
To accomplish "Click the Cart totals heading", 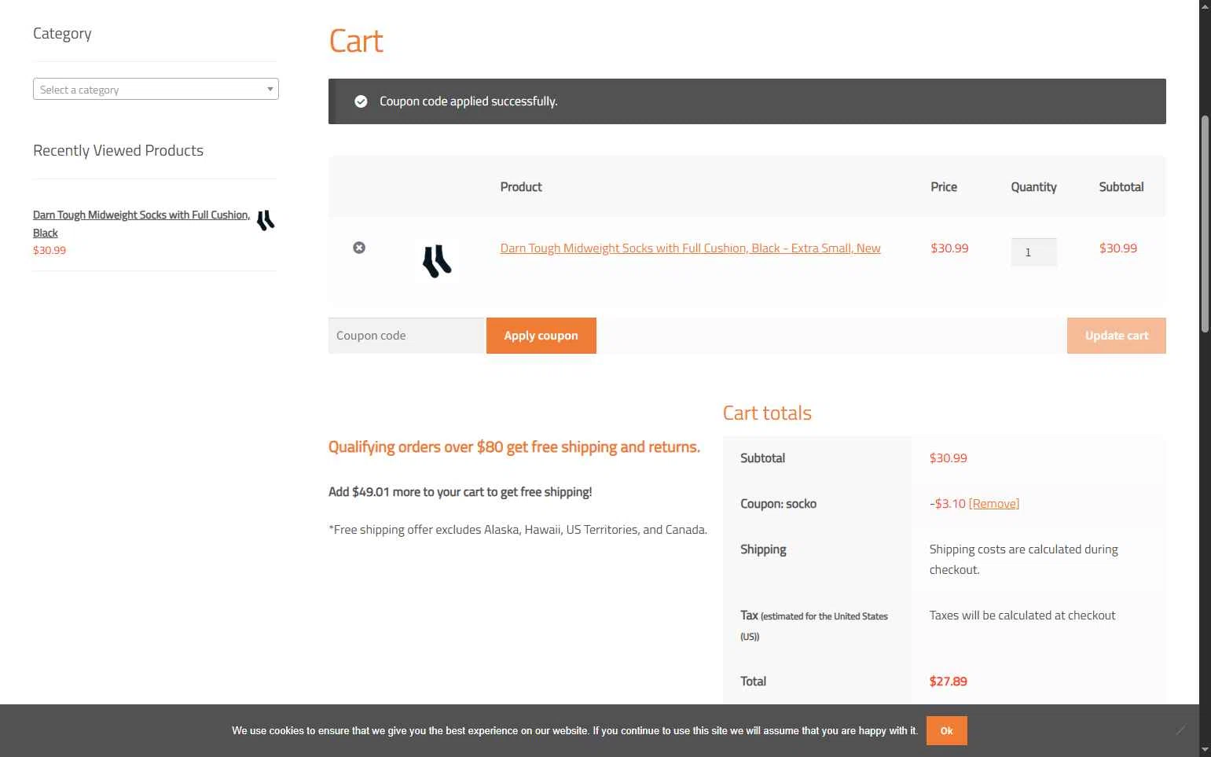I will 767,413.
